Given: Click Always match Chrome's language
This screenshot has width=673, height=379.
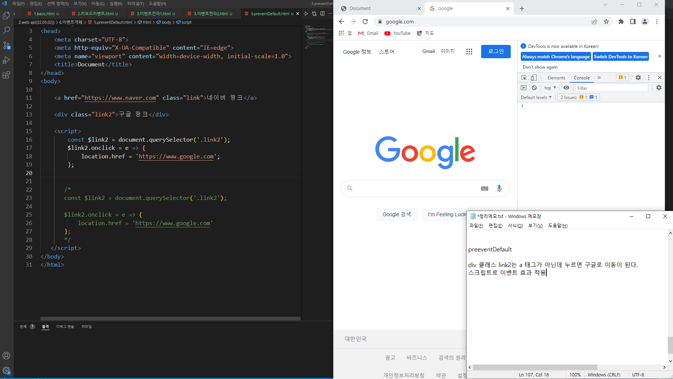Looking at the screenshot, I should pyautogui.click(x=556, y=57).
